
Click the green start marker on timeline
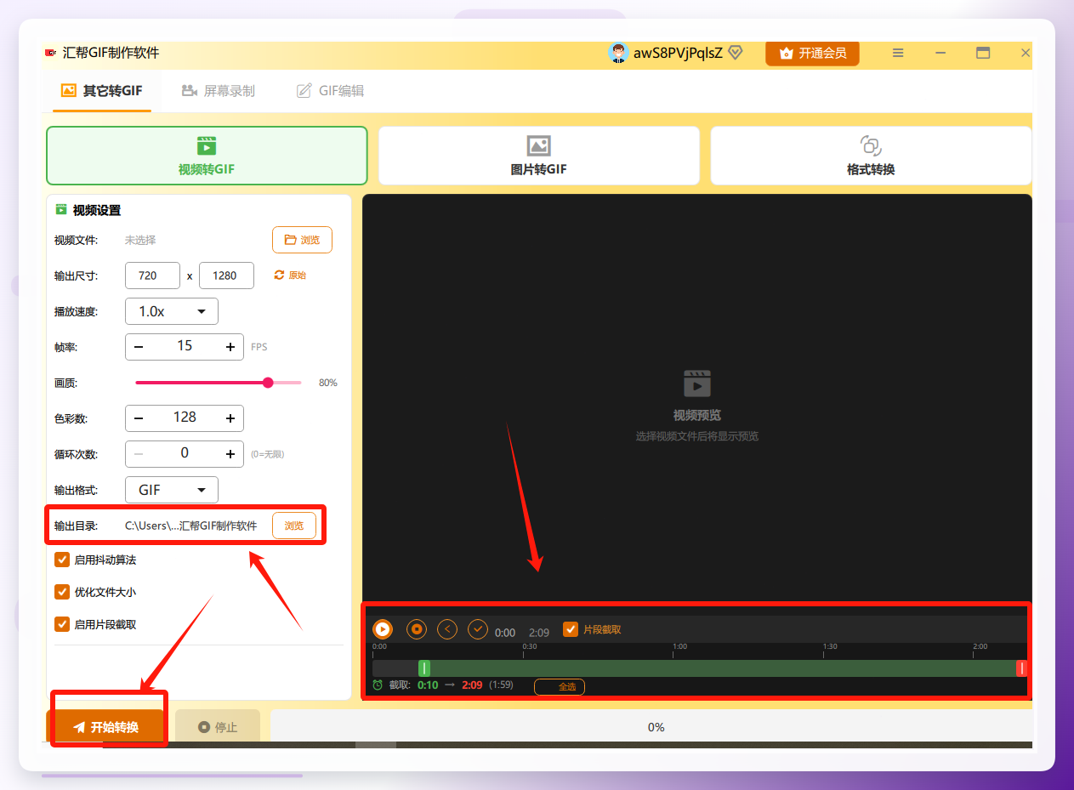point(424,668)
